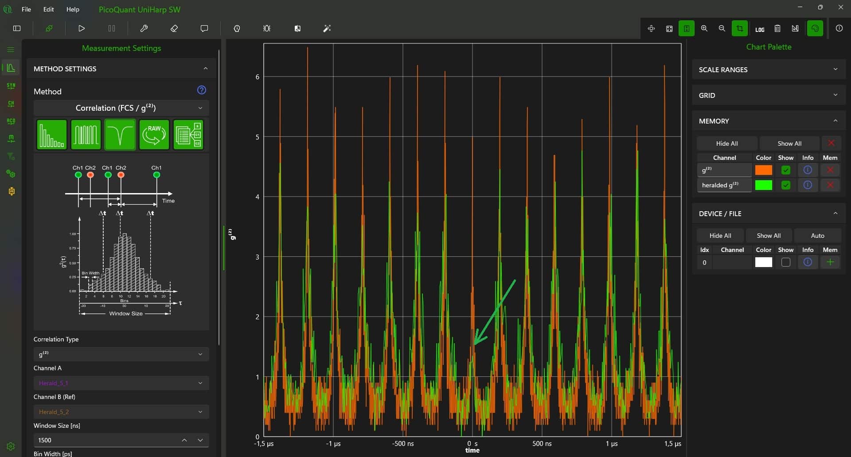Collapse the METHOD SETTINGS section
The height and width of the screenshot is (457, 851).
(205, 68)
